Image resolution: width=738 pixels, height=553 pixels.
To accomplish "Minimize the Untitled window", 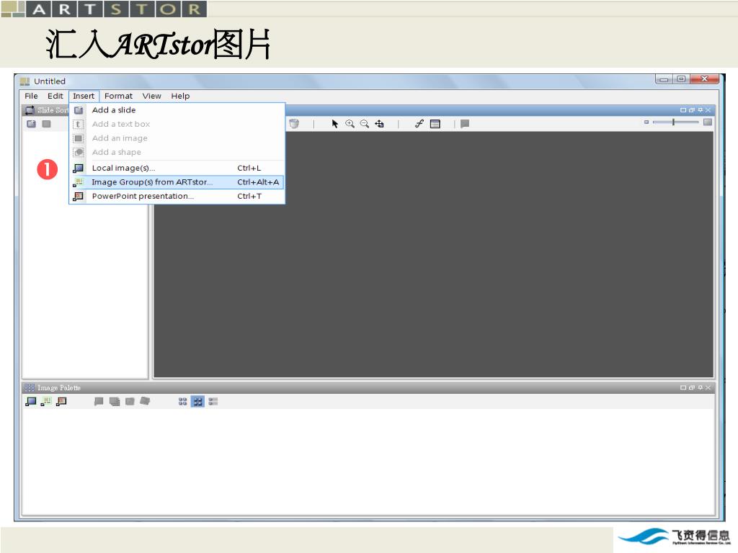I will tap(664, 79).
